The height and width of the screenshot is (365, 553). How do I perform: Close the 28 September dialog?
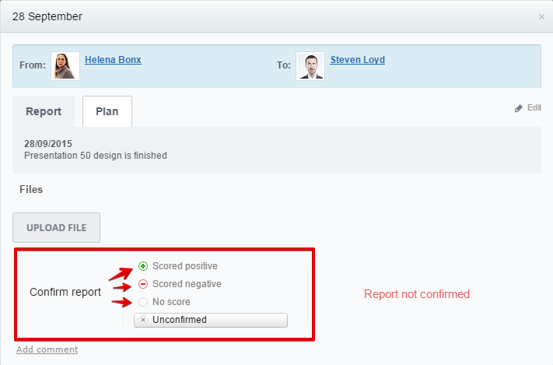point(541,16)
